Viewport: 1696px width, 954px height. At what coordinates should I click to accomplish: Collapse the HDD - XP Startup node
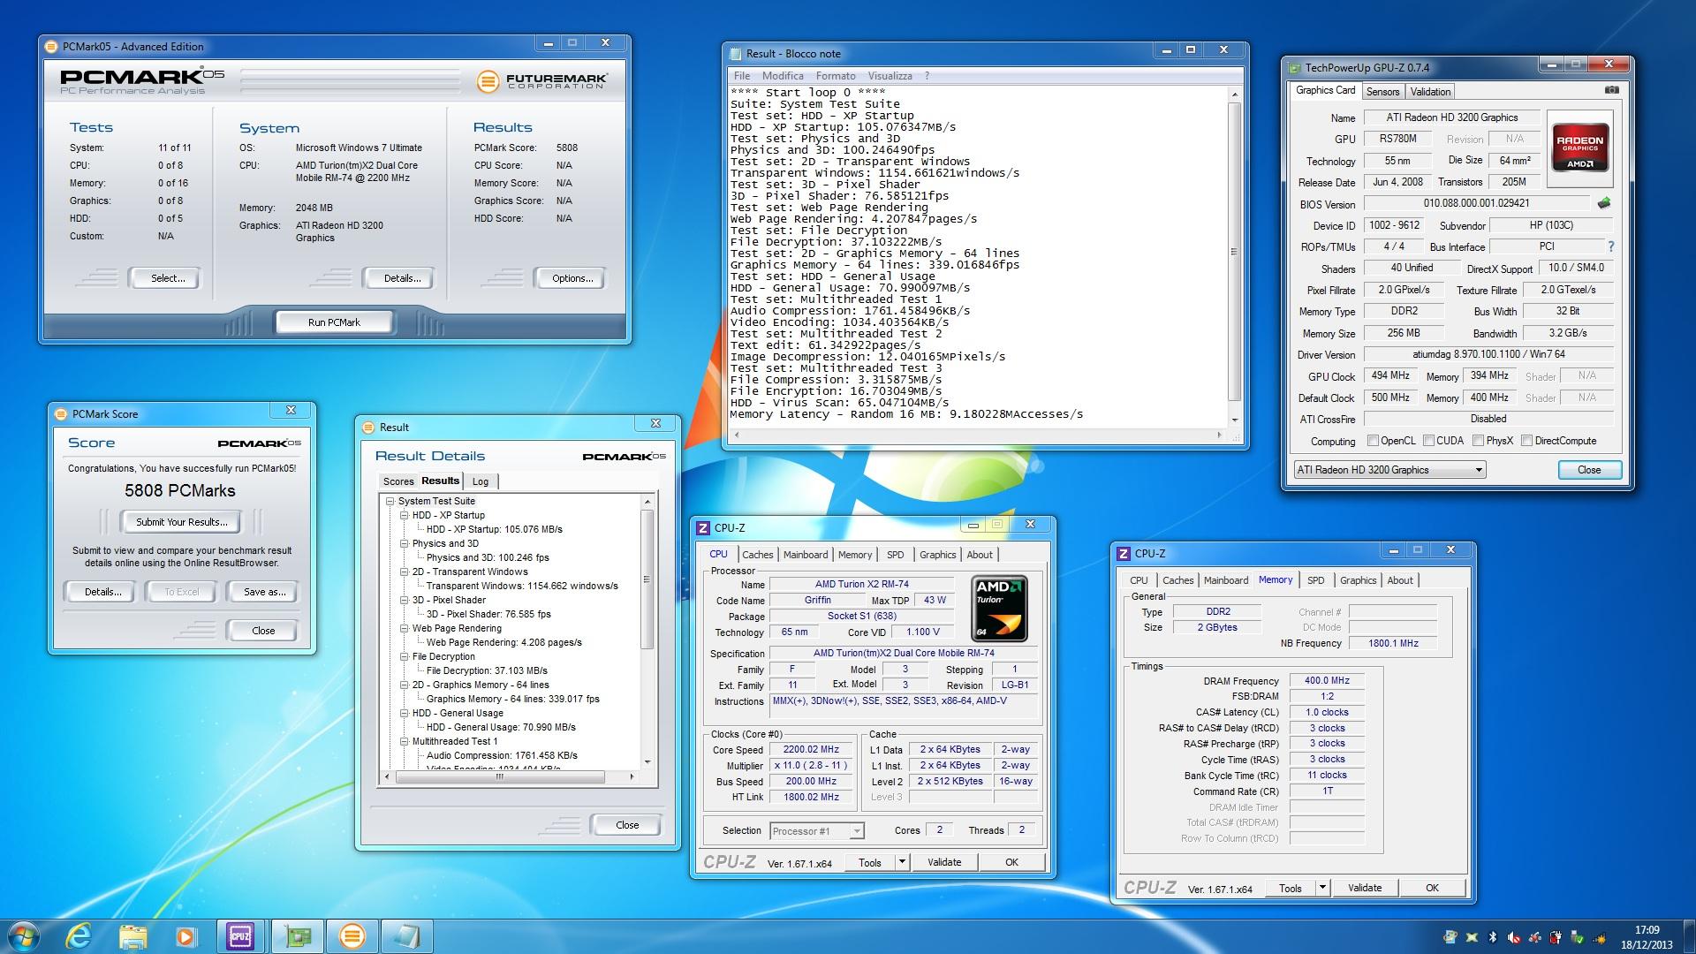coord(404,515)
